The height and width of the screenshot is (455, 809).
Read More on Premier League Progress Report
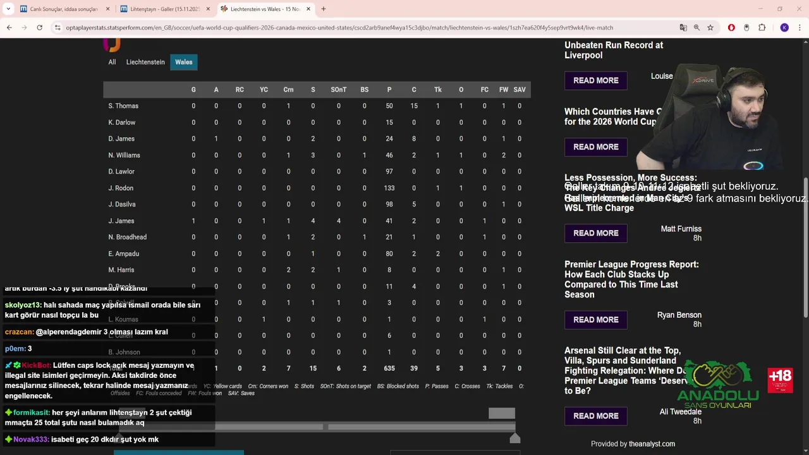coord(596,320)
